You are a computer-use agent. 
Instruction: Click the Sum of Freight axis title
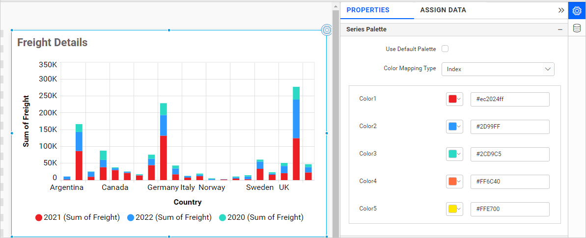click(26, 121)
